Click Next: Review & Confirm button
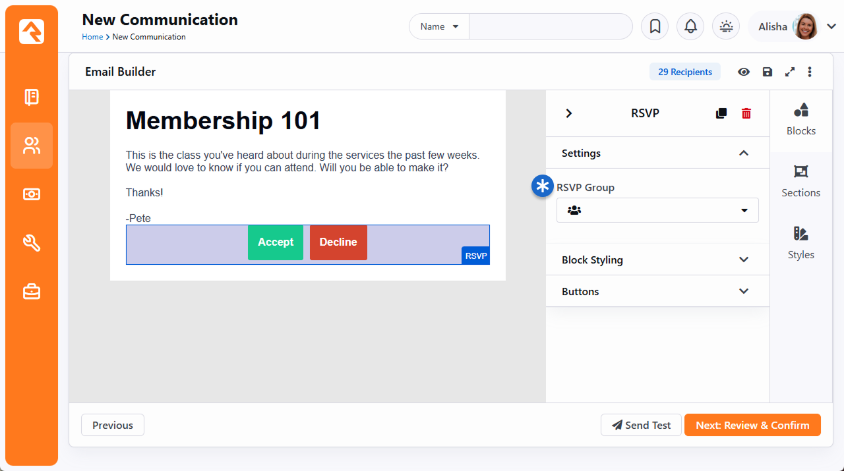The width and height of the screenshot is (844, 471). [x=752, y=425]
